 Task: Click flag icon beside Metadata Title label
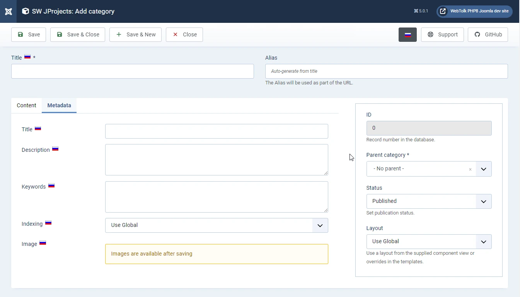click(x=38, y=128)
